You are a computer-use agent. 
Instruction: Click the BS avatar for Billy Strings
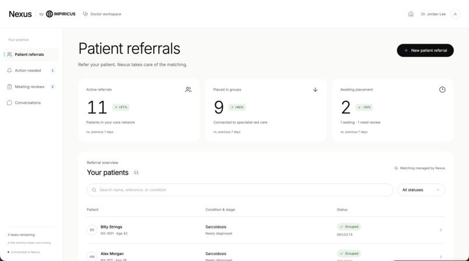click(x=92, y=230)
